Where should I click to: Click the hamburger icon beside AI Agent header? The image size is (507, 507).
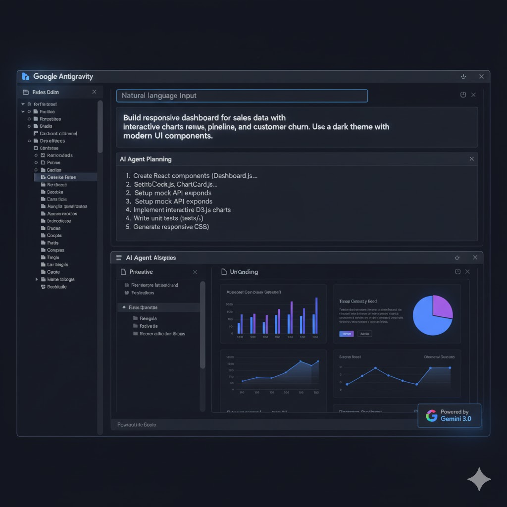(119, 258)
